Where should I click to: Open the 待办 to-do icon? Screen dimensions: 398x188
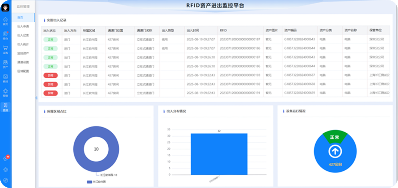point(5,35)
